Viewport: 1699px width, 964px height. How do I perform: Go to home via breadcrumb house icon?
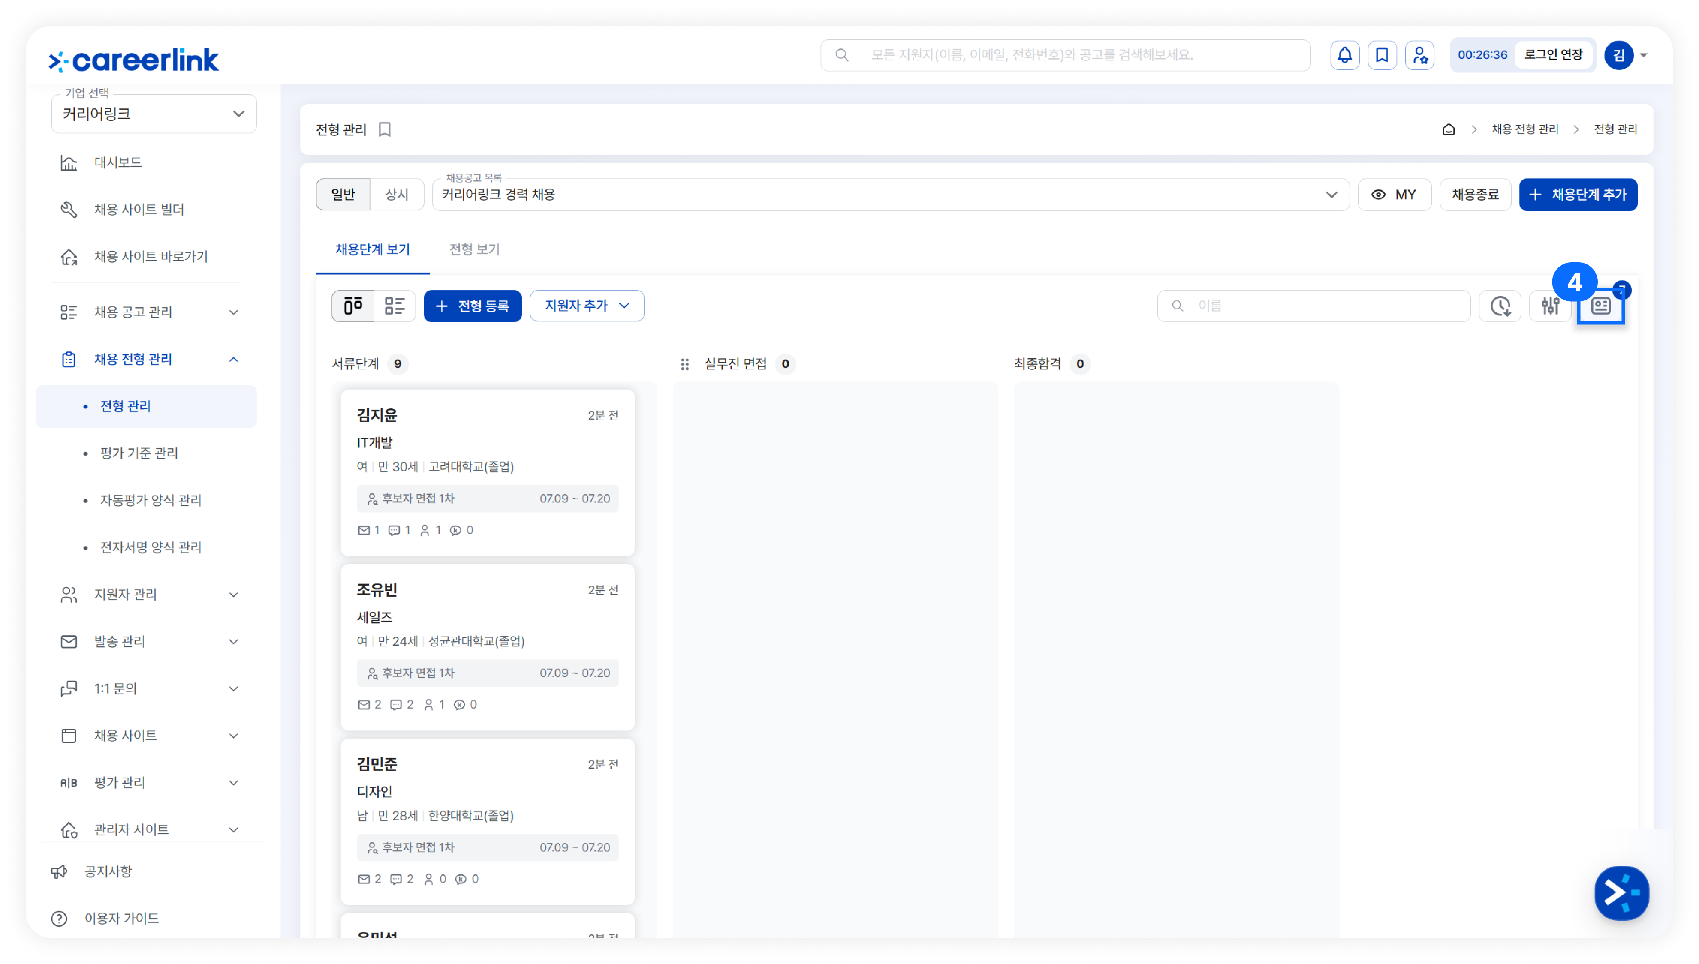click(x=1449, y=130)
